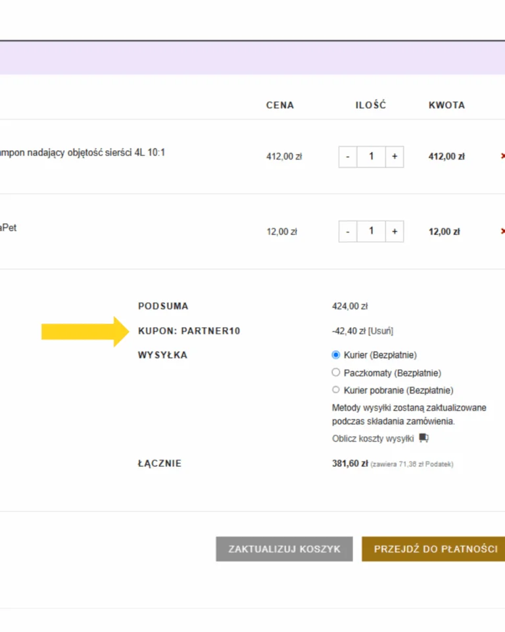Remove the 412,00 zł shampoo via red X
This screenshot has height=632, width=505.
(x=502, y=156)
